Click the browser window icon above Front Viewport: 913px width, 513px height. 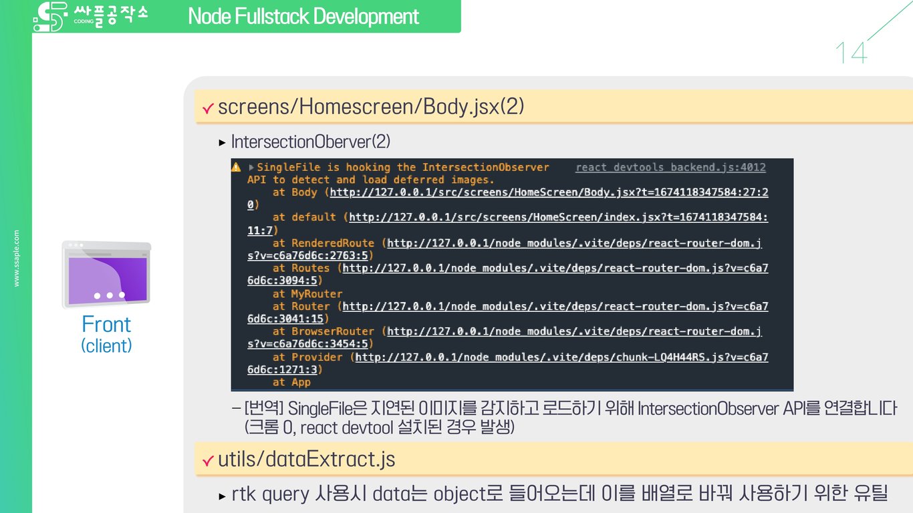106,275
